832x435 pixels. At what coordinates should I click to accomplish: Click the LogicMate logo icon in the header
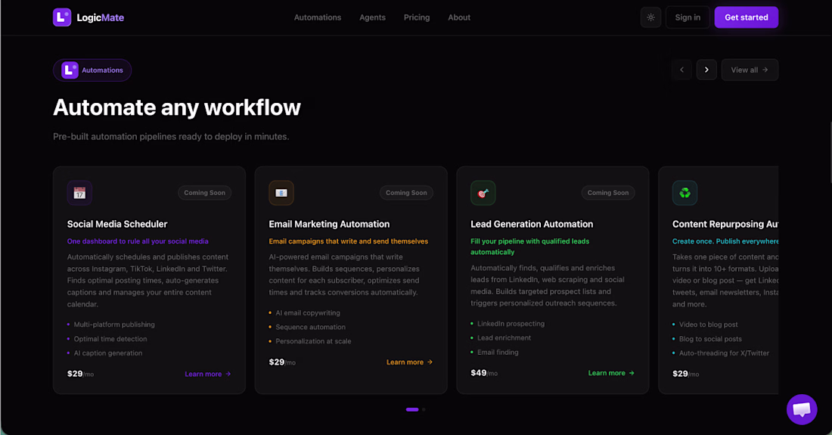62,17
